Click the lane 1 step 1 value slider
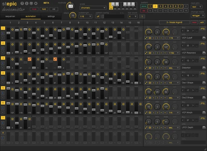The image size is (207, 151). [x=8, y=33]
